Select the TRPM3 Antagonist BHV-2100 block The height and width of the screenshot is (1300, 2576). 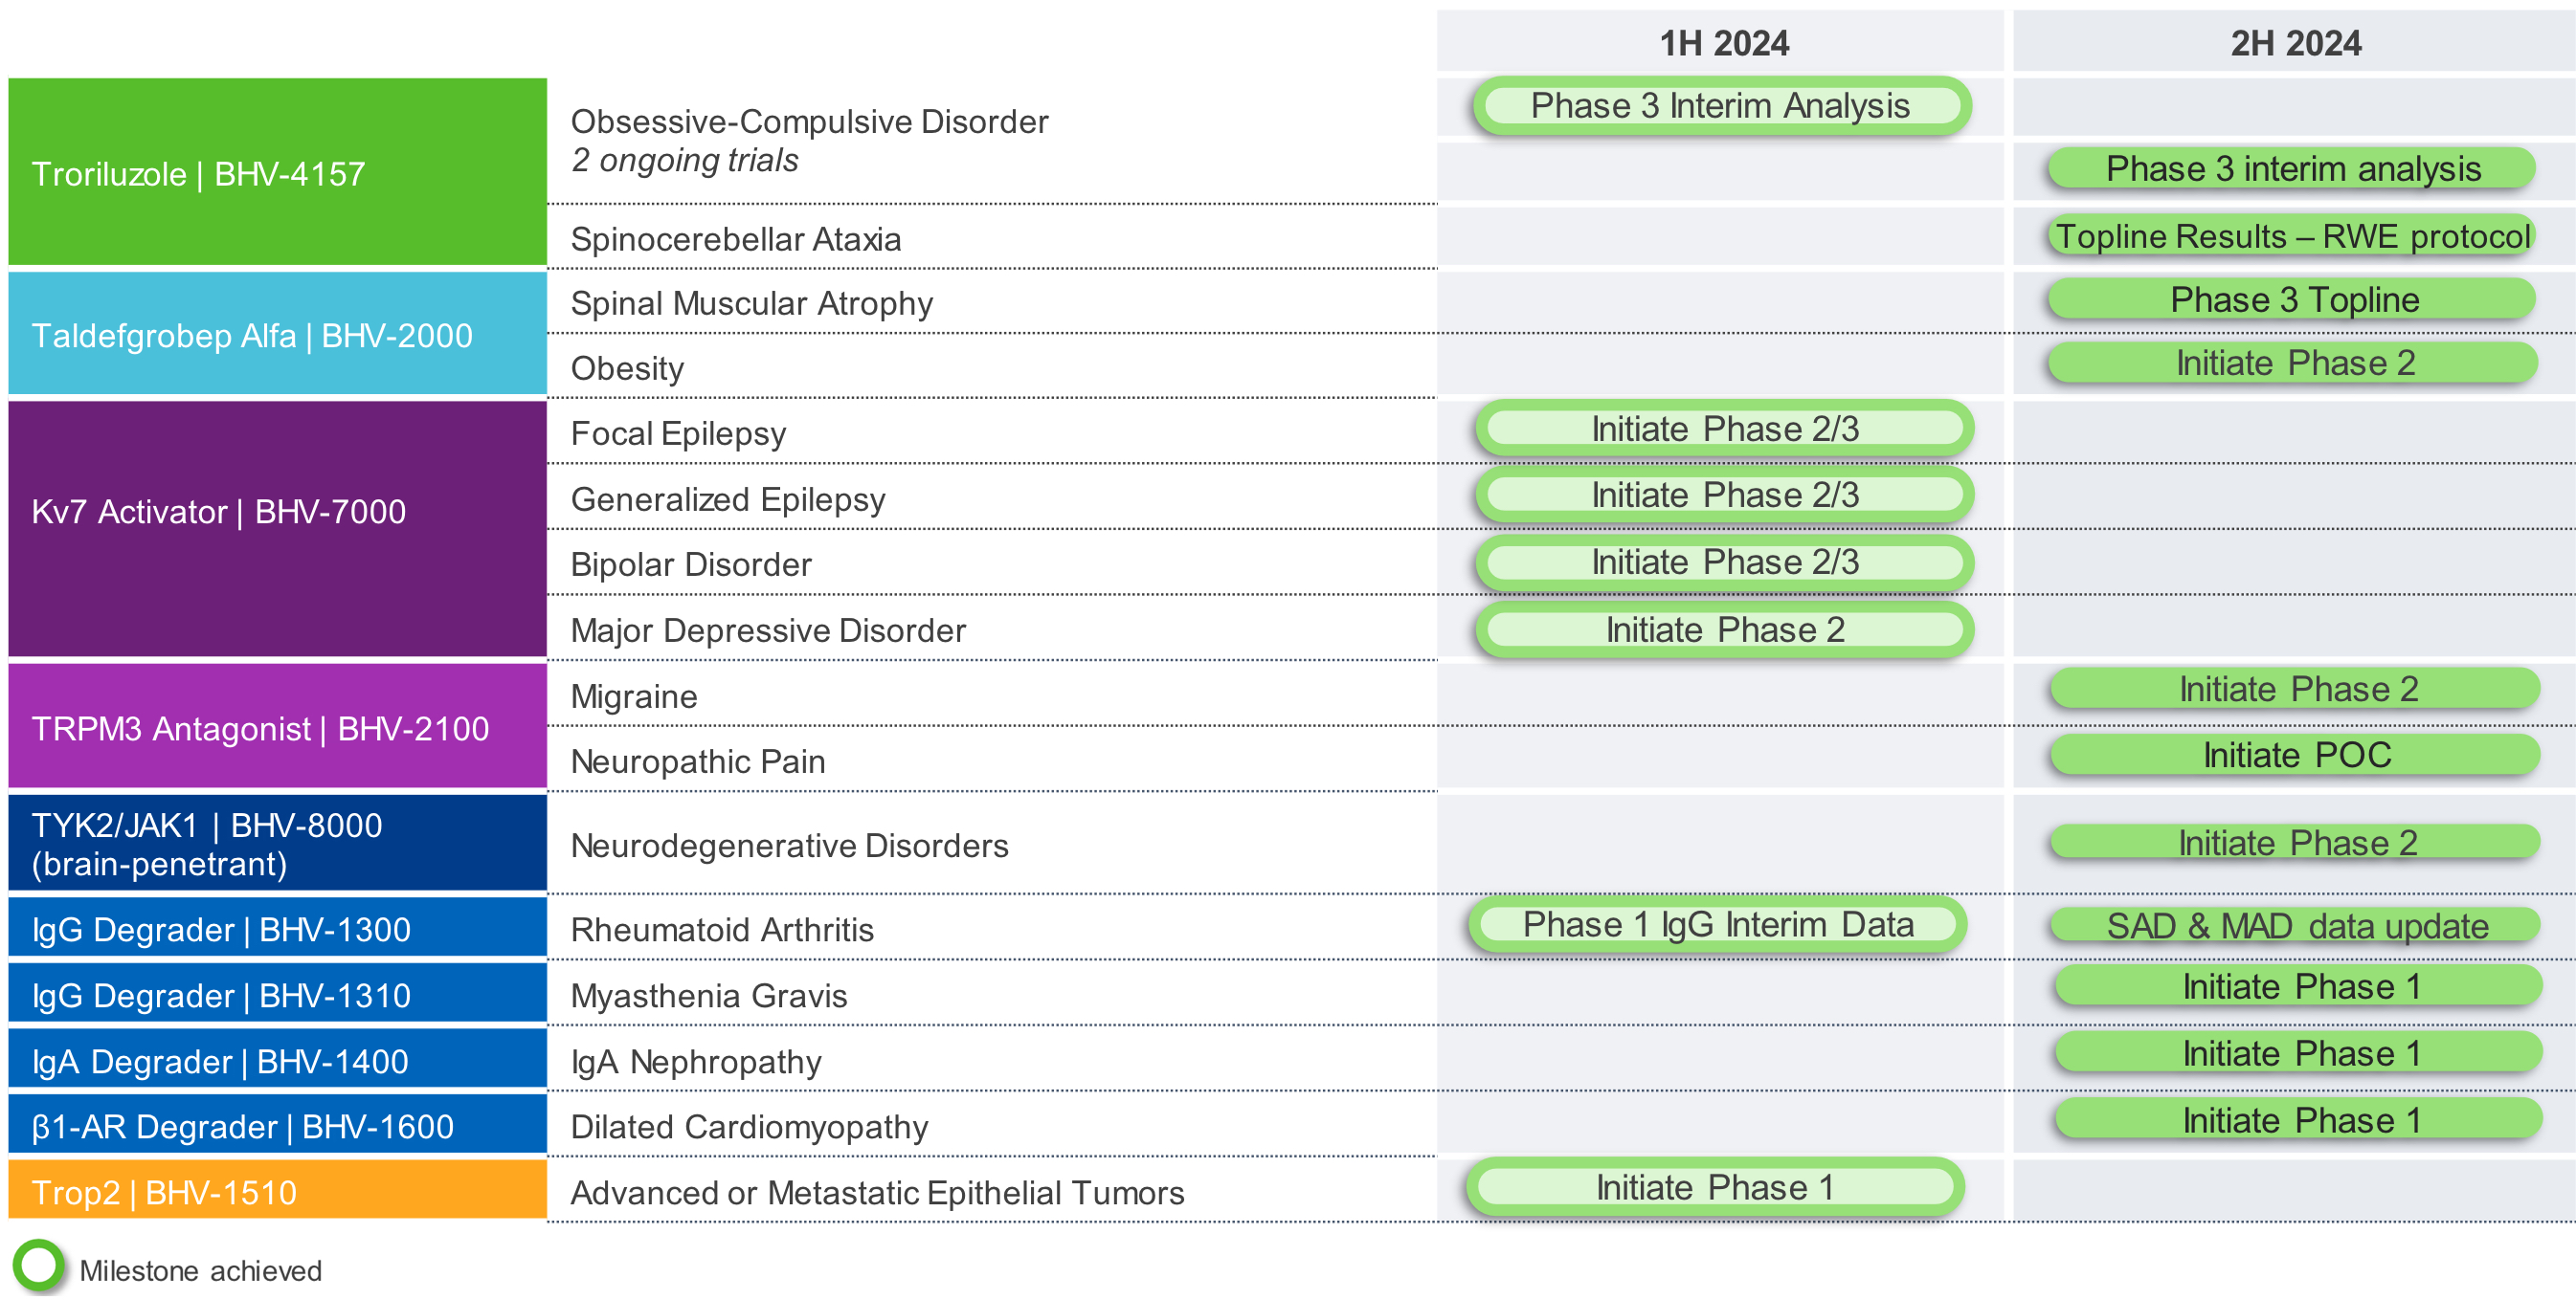(x=277, y=728)
